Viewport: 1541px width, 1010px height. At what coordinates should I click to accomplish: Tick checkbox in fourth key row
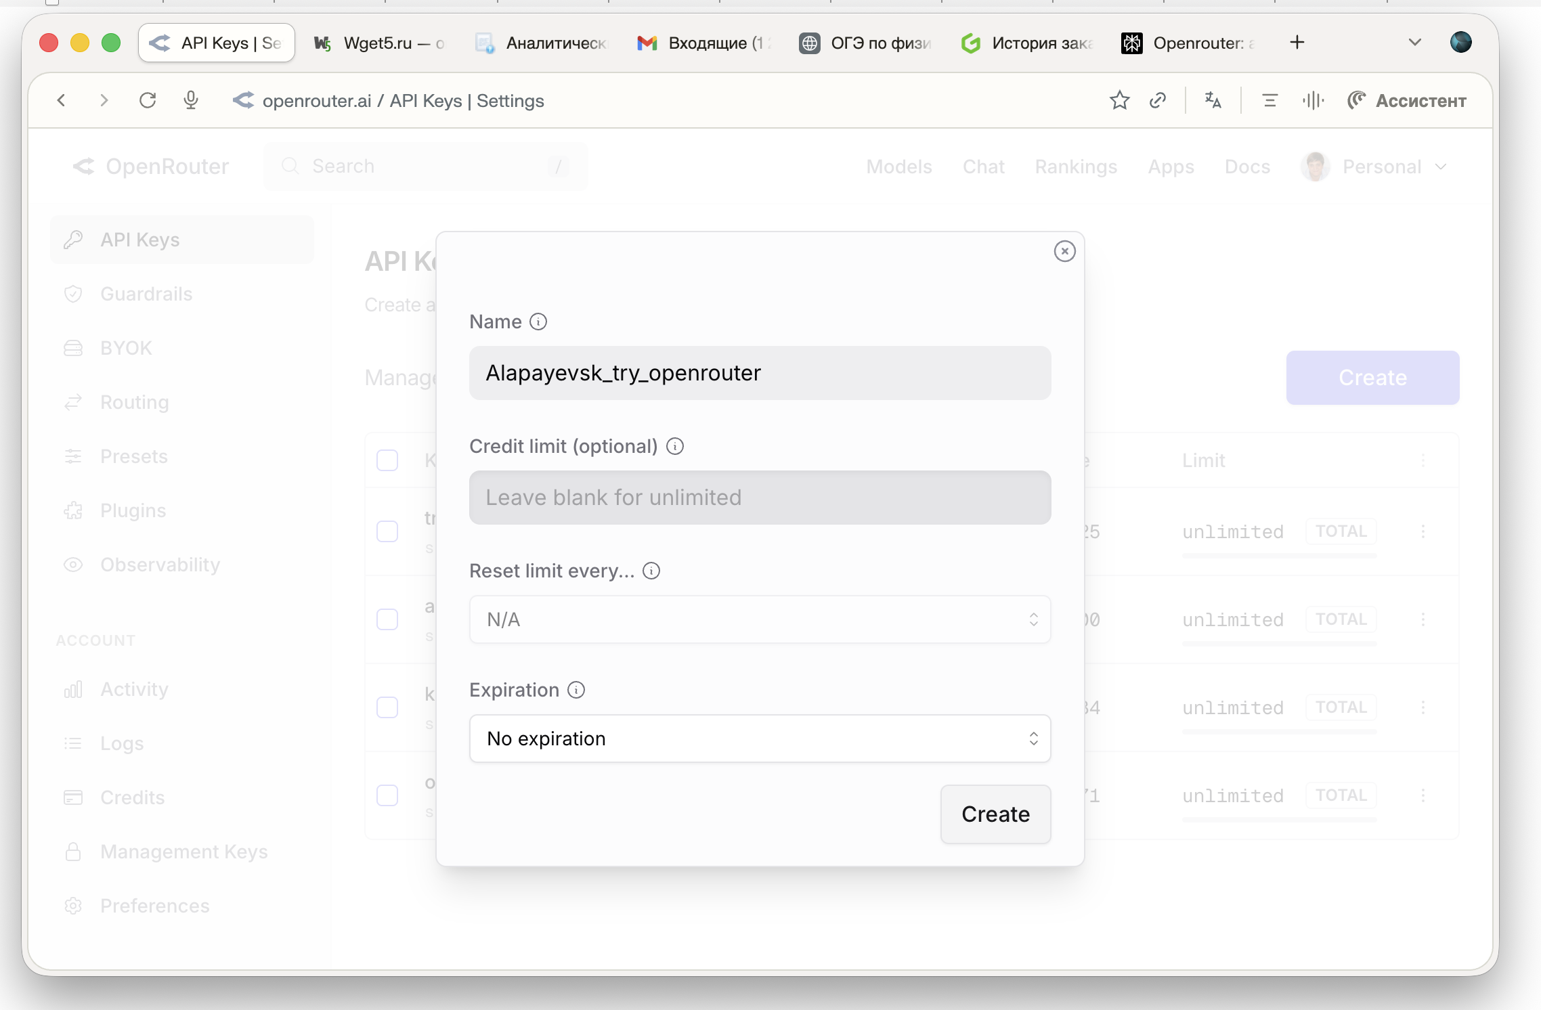[x=387, y=795]
